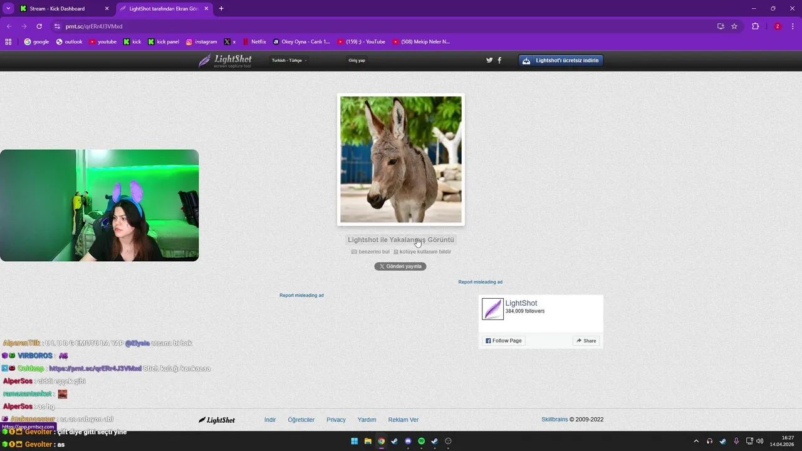This screenshot has width=802, height=451.
Task: Click the footer Privacy link
Action: point(336,420)
